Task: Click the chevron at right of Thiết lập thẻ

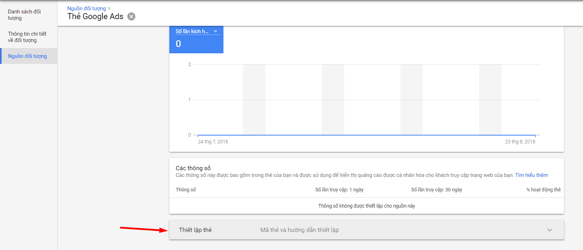Action: (549, 230)
